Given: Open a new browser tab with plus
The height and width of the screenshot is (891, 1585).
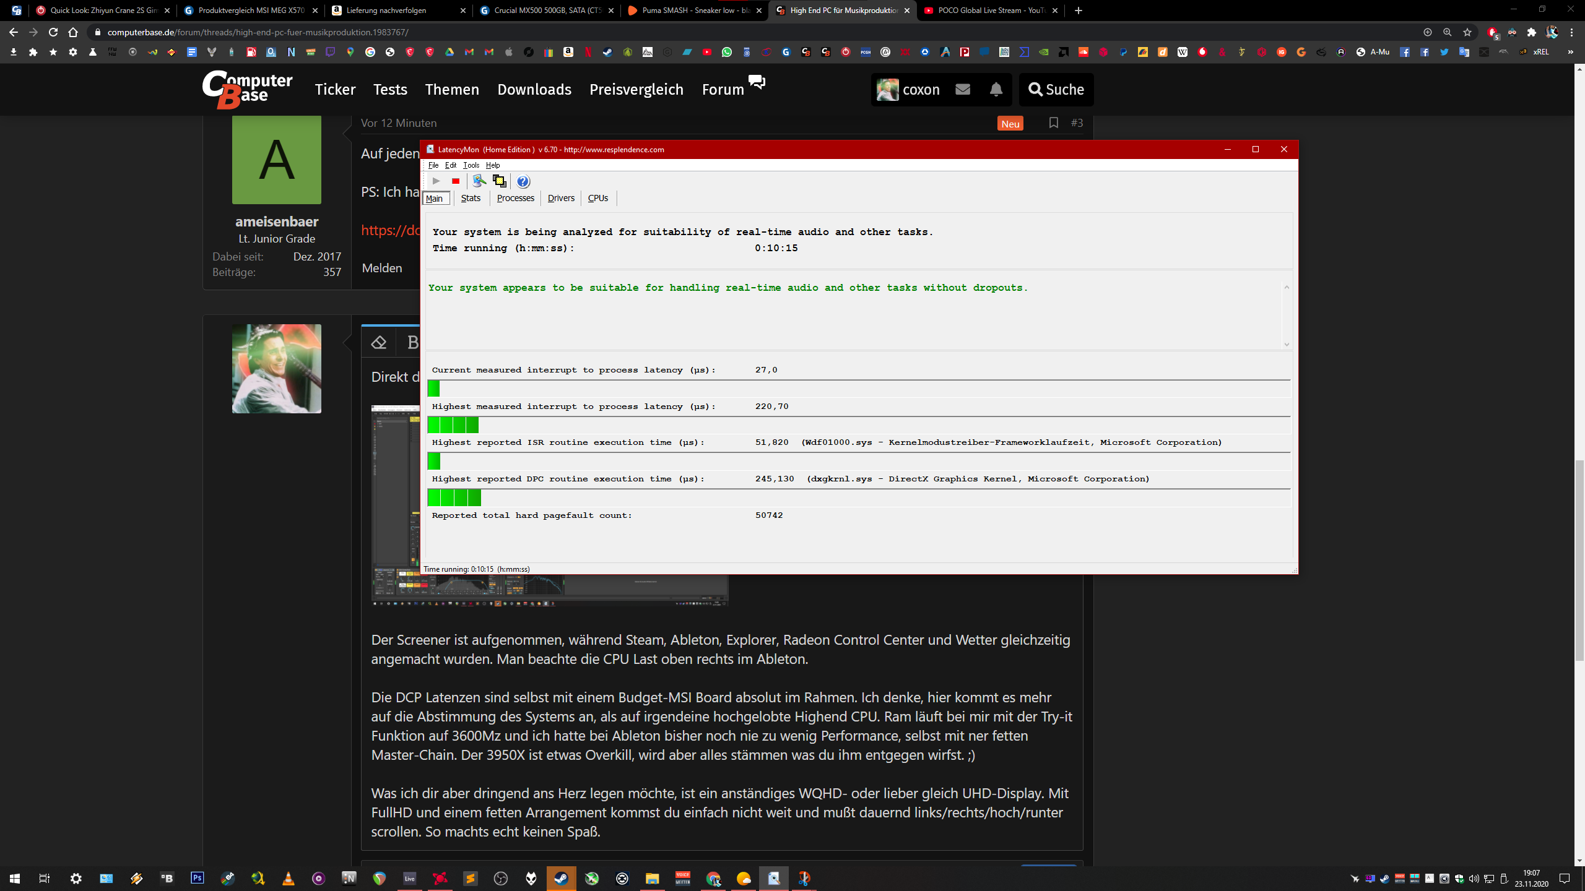Looking at the screenshot, I should pyautogui.click(x=1079, y=11).
